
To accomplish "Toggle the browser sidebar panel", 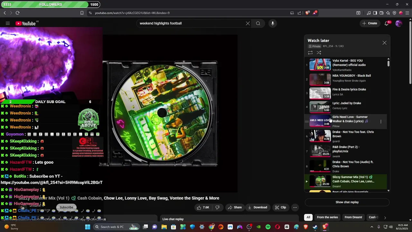I will pos(375,13).
